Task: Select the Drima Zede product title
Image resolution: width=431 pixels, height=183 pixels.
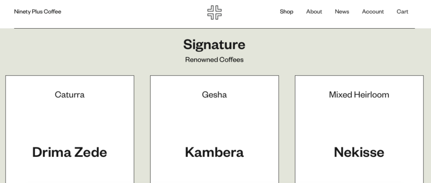Action: [70, 152]
